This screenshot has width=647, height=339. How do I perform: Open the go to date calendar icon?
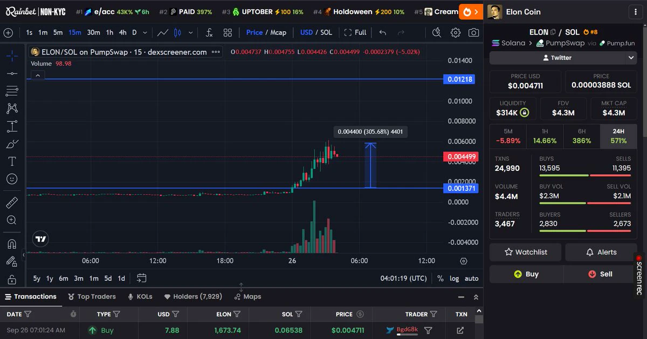[x=142, y=279]
